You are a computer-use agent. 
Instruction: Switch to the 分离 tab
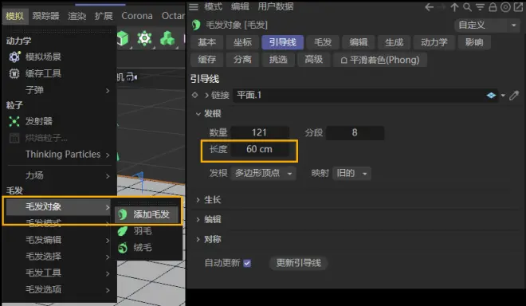tap(242, 60)
